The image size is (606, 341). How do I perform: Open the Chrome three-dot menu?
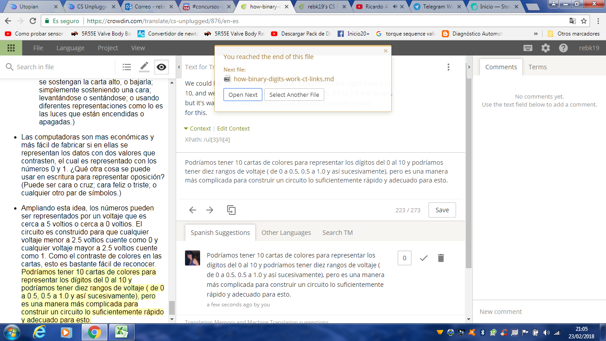(x=598, y=21)
